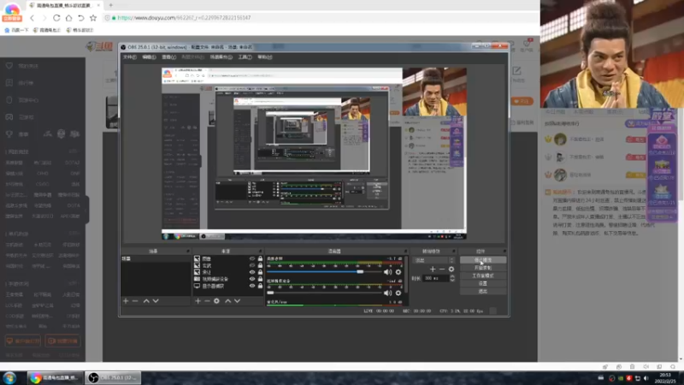Toggle visibility of the video capture device source
The height and width of the screenshot is (385, 684).
click(252, 279)
